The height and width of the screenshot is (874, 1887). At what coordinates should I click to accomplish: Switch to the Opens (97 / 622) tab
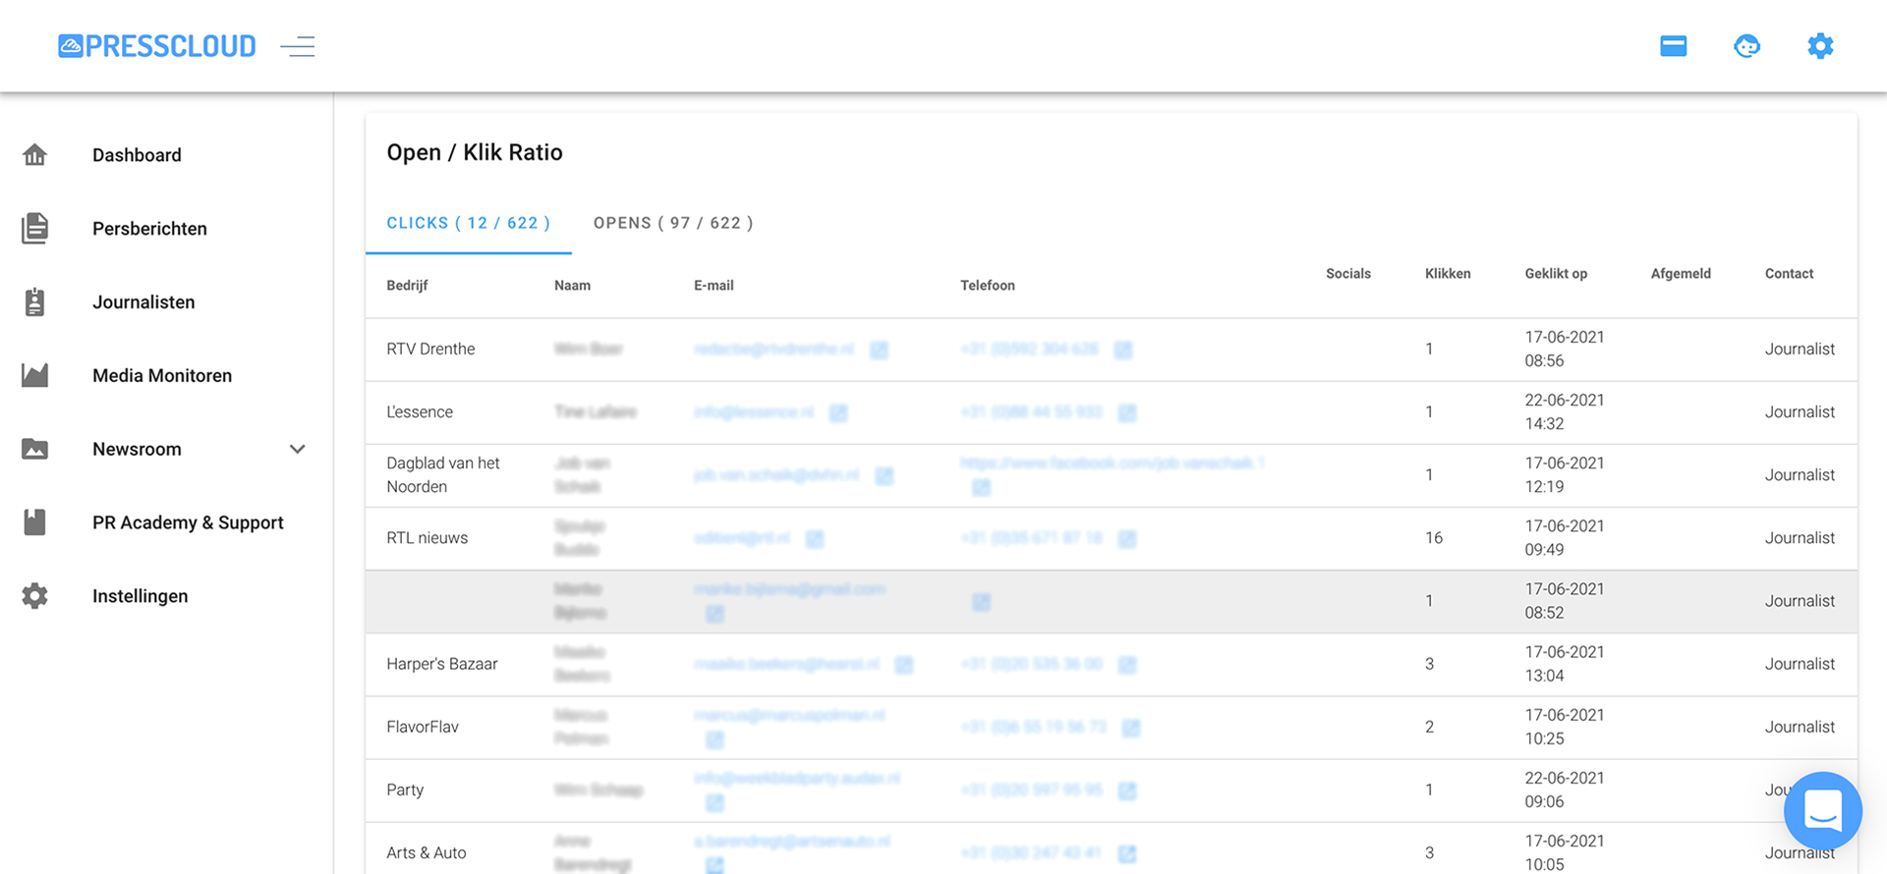point(673,223)
